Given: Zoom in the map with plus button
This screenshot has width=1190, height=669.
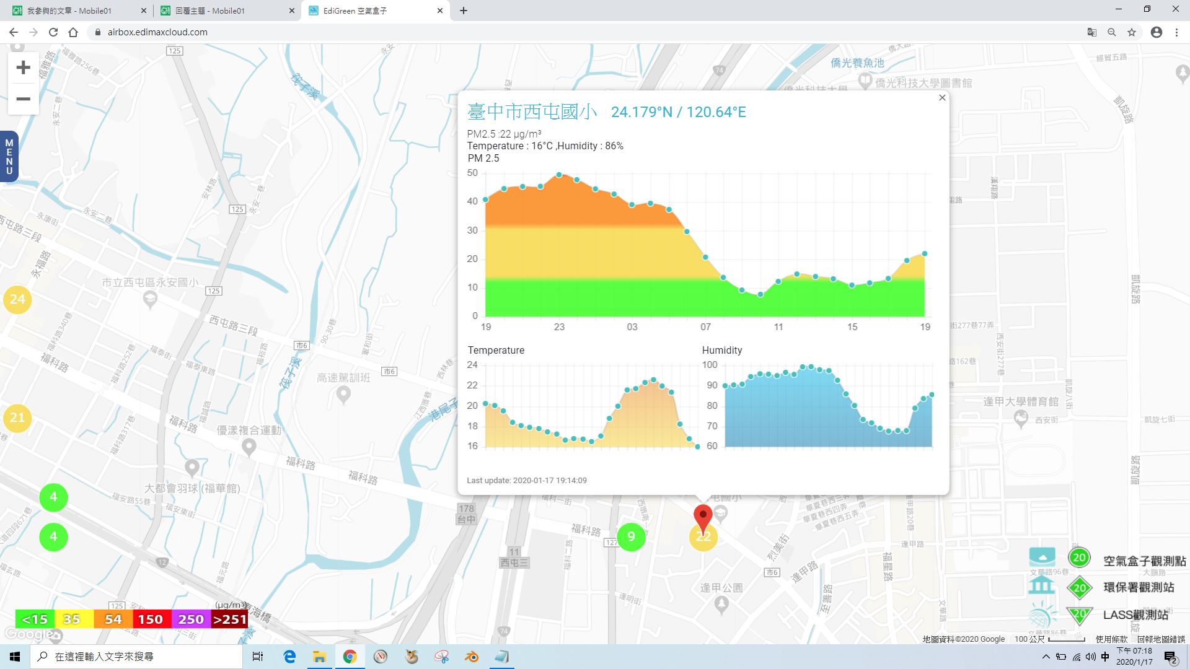Looking at the screenshot, I should pyautogui.click(x=23, y=68).
